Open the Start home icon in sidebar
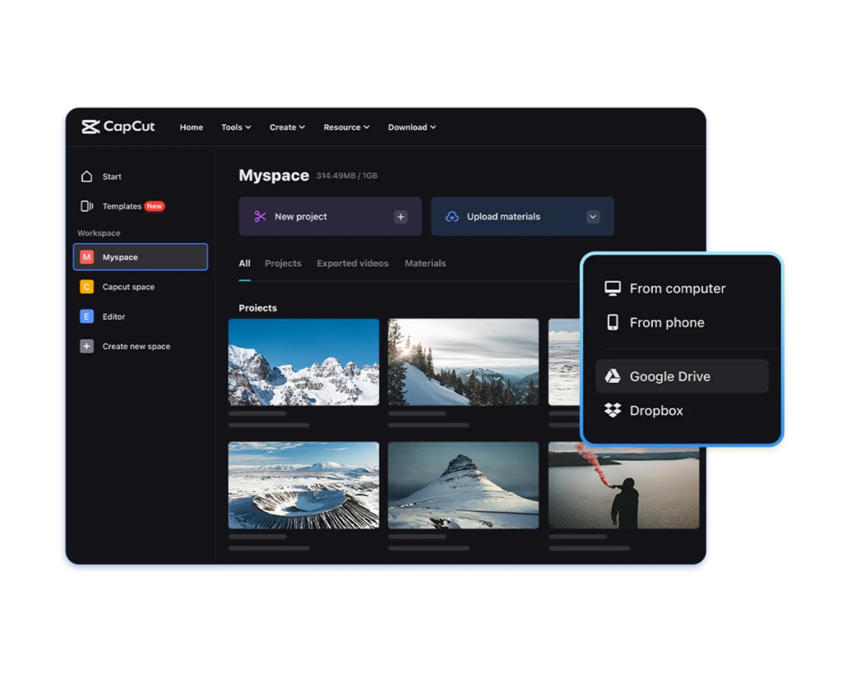 tap(86, 177)
